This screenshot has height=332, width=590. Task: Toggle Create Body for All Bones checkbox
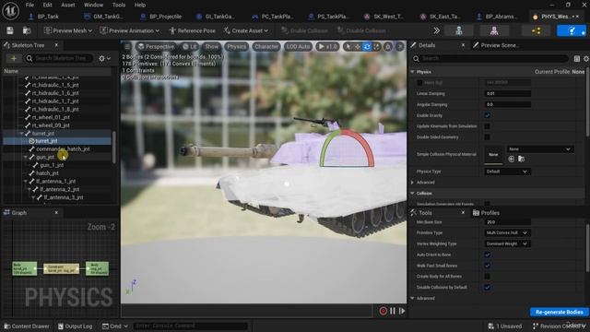pyautogui.click(x=488, y=277)
